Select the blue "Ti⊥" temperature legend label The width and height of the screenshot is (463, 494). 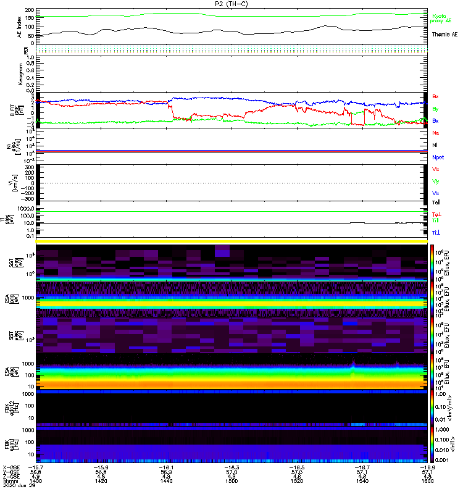click(x=436, y=233)
